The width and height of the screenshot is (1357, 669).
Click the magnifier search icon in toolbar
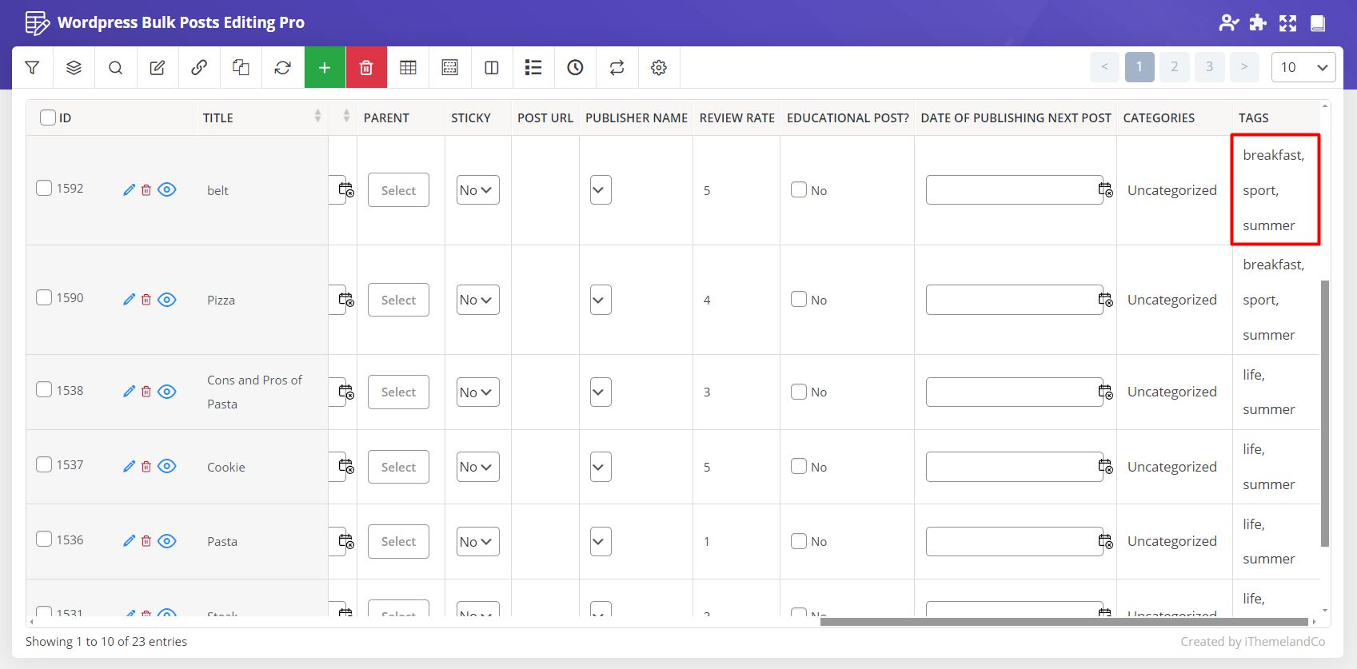click(116, 68)
